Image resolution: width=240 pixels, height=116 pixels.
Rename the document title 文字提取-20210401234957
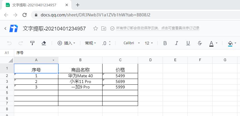[54, 28]
